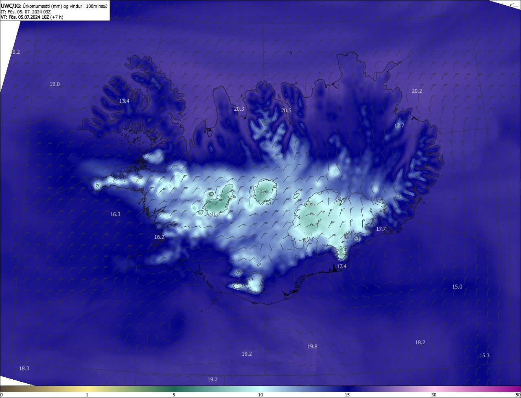Click the 12.7 value label
This screenshot has height=398, width=521.
point(399,125)
